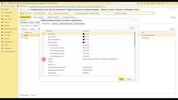The width and height of the screenshot is (178, 100).
Task: Open the 1C main menu icon
Action: pyautogui.click(x=3, y=3)
